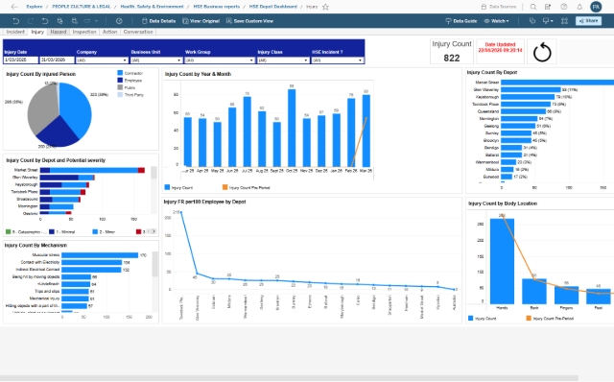Open the Work Group filter dropdown

pos(220,60)
